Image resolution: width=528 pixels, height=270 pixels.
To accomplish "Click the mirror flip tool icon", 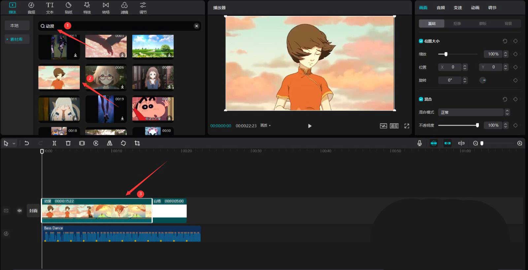I will [110, 143].
